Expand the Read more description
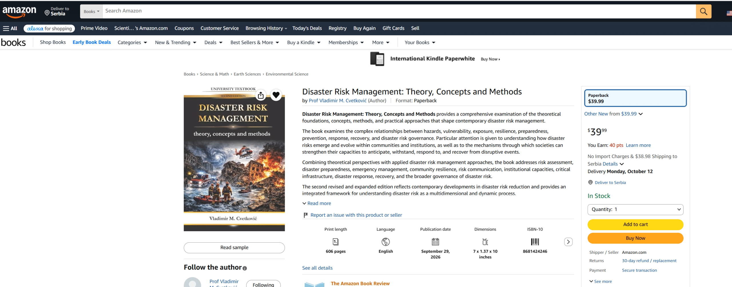Screen dimensions: 732x287 click(x=317, y=203)
